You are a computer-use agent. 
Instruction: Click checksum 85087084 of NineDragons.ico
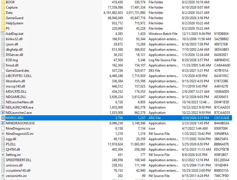(221, 128)
